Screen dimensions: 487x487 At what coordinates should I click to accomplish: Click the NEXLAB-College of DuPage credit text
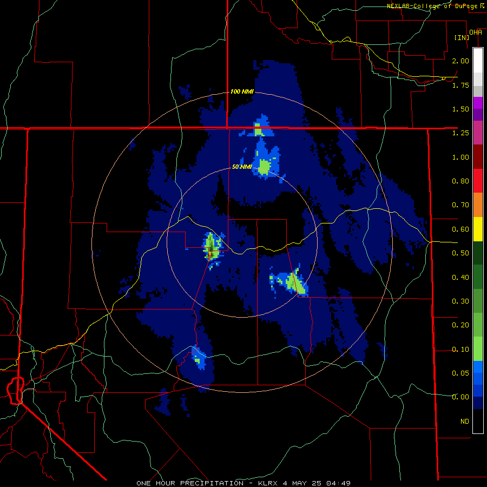coord(432,6)
